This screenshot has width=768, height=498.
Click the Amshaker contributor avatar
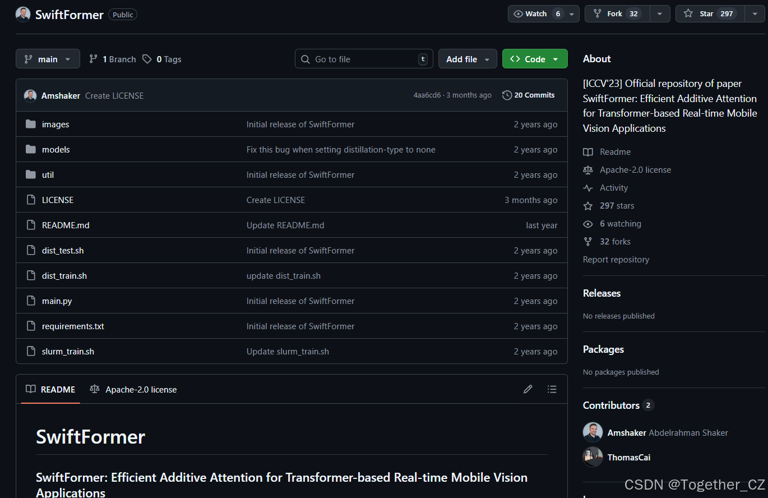click(x=593, y=432)
